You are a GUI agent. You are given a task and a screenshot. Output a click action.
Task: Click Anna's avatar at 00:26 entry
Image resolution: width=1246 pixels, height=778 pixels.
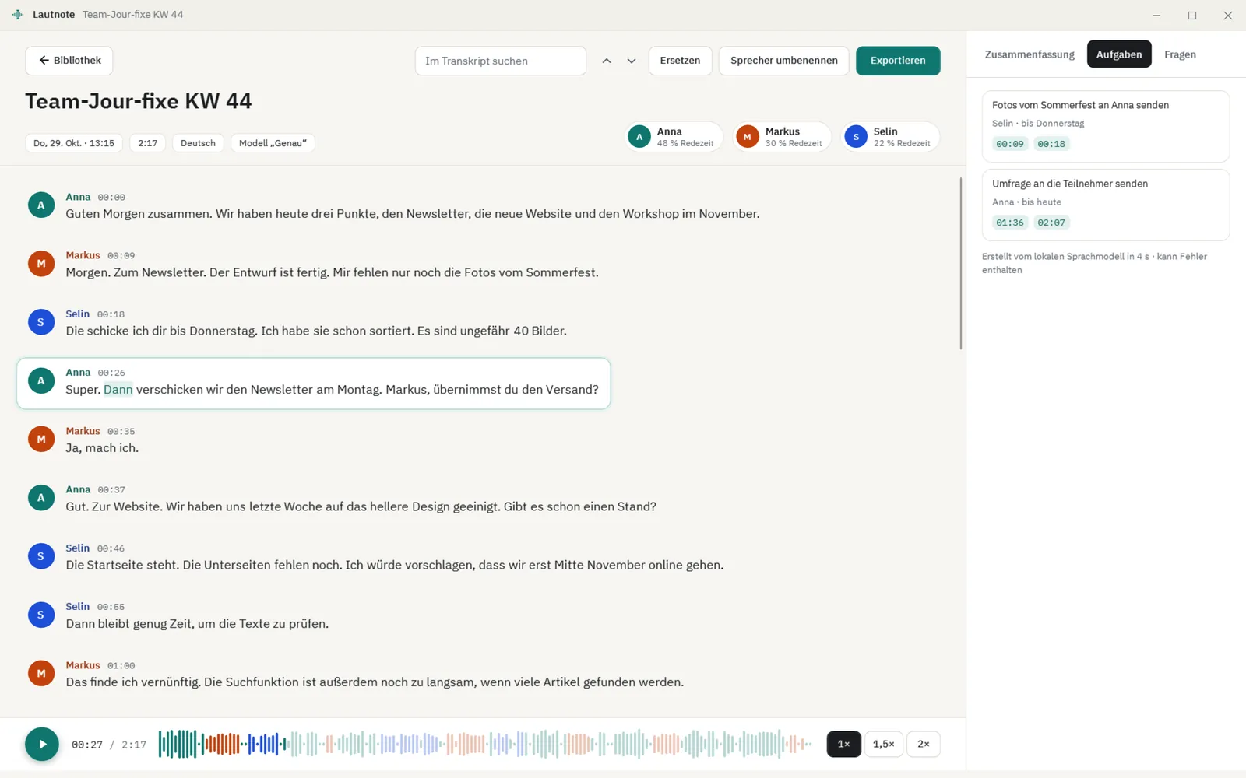click(41, 380)
